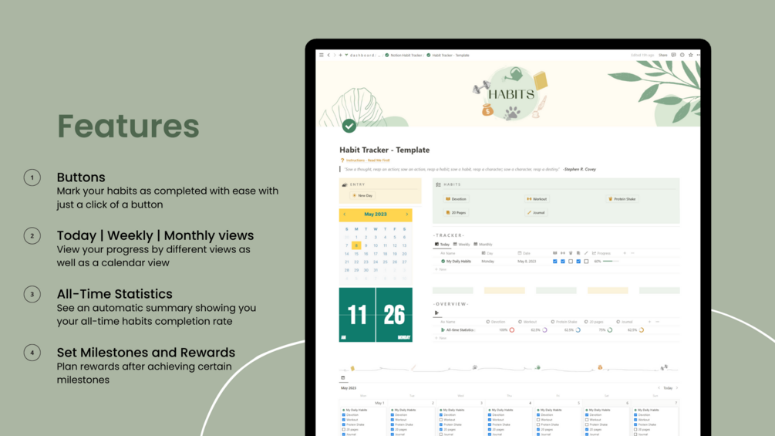Click the Journal habit button
This screenshot has height=436, width=775.
click(536, 212)
